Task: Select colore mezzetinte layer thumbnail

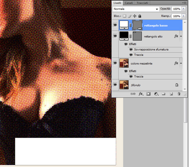Action: pos(124,63)
